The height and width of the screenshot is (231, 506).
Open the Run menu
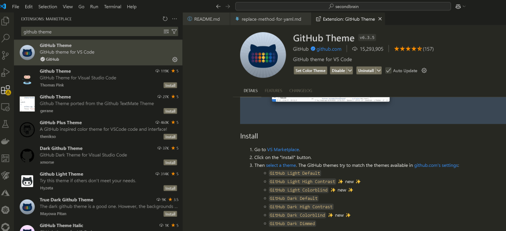tap(94, 6)
